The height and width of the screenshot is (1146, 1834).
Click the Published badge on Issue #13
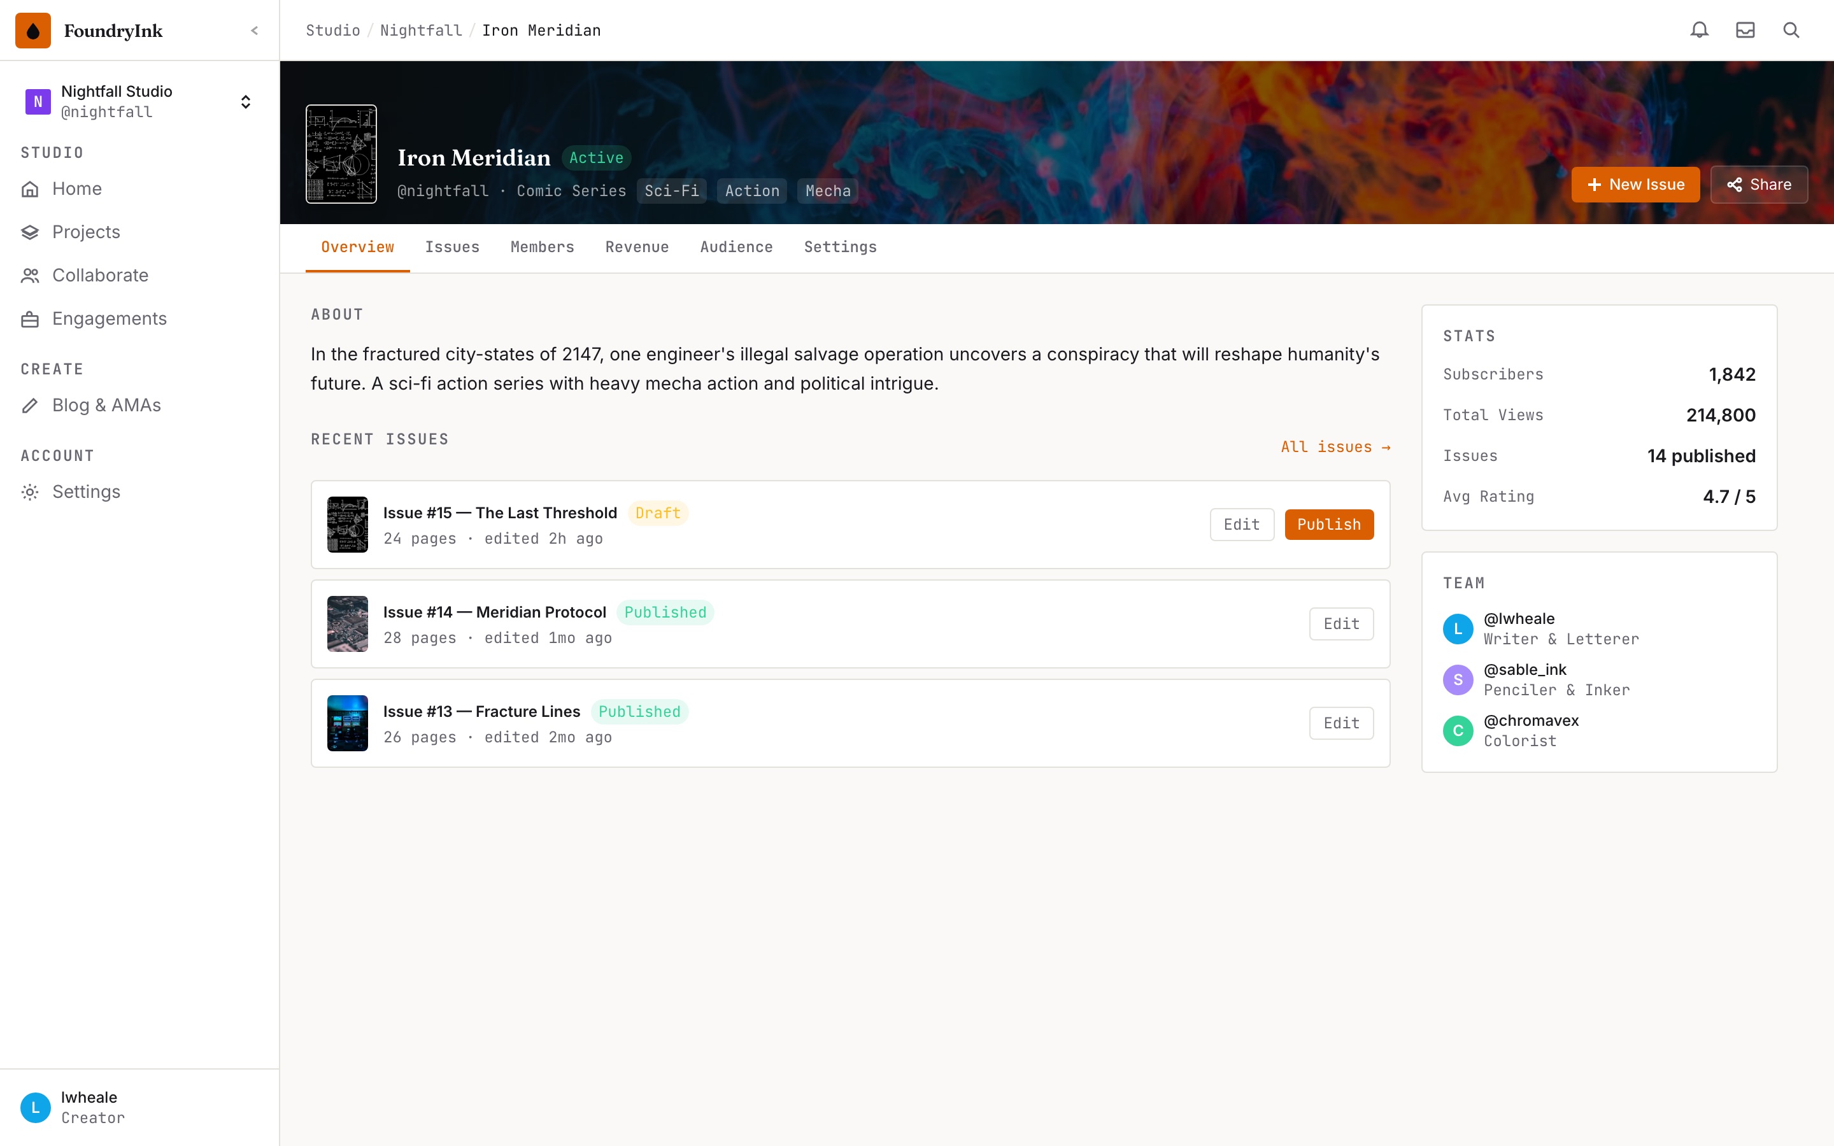tap(639, 712)
